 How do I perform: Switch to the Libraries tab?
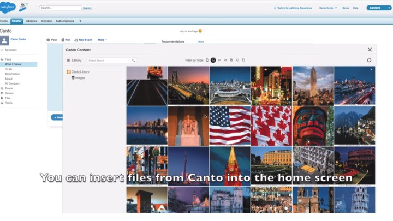coord(31,21)
